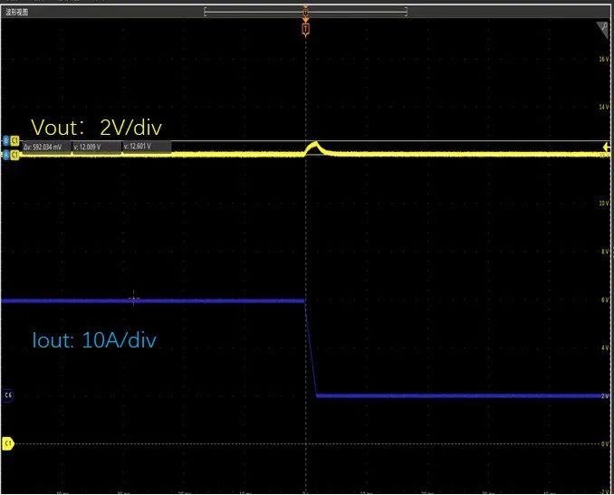Click the 16 V vertical scale label
Screen dimensions: 614x495
coord(603,59)
